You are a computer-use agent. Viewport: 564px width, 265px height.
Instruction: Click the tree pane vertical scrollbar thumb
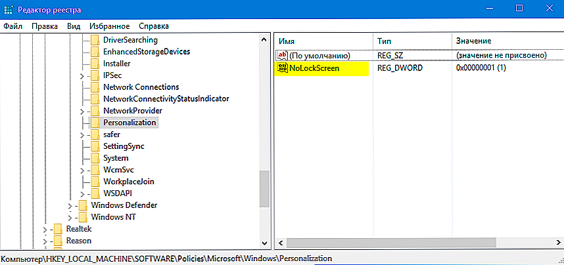[x=264, y=188]
